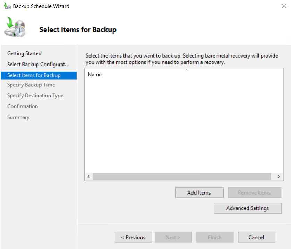Jump to the Specify Backup Time step
The image size is (291, 249).
click(x=31, y=85)
